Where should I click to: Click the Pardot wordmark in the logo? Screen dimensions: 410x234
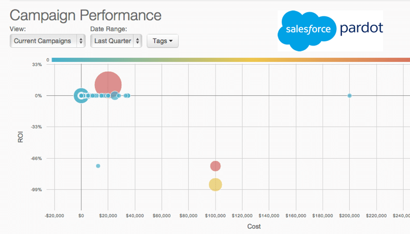360,28
